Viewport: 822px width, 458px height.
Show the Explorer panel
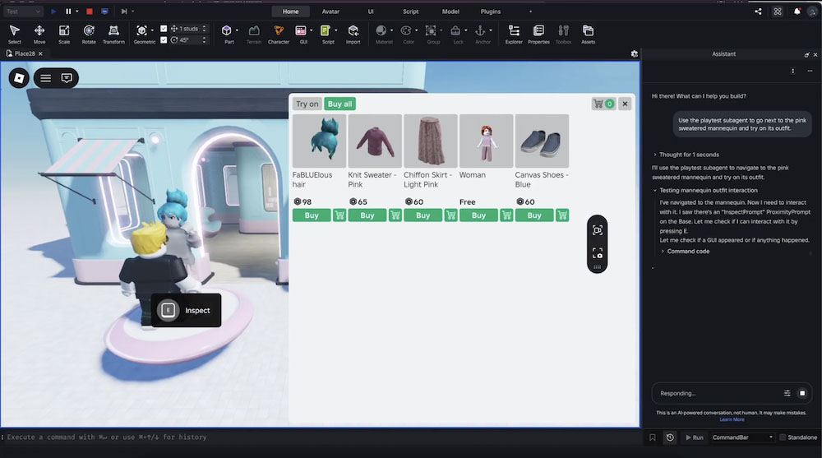pyautogui.click(x=514, y=34)
